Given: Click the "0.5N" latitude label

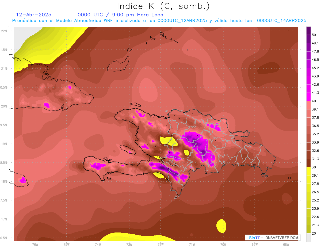Looking at the screenshot, I should pyautogui.click(x=4, y=87).
